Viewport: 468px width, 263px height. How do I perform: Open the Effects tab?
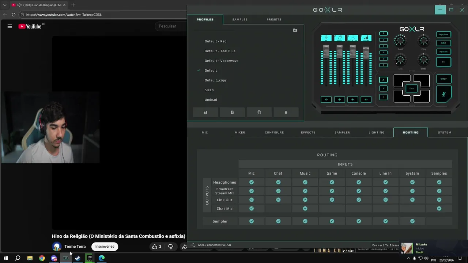308,132
